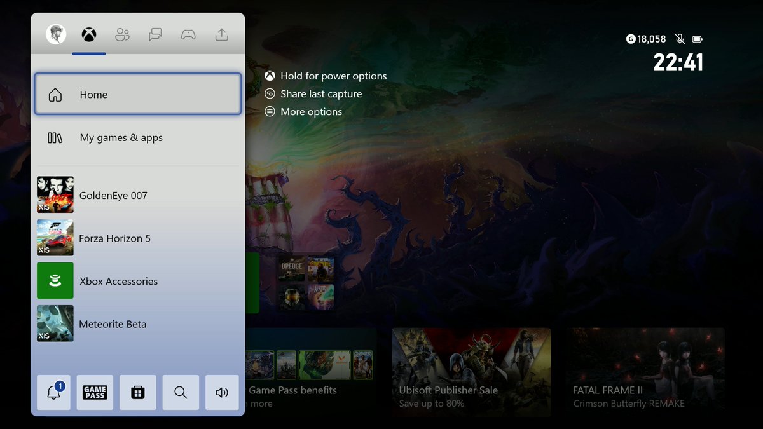The height and width of the screenshot is (429, 763).
Task: Click Hold for power options hint
Action: point(326,76)
